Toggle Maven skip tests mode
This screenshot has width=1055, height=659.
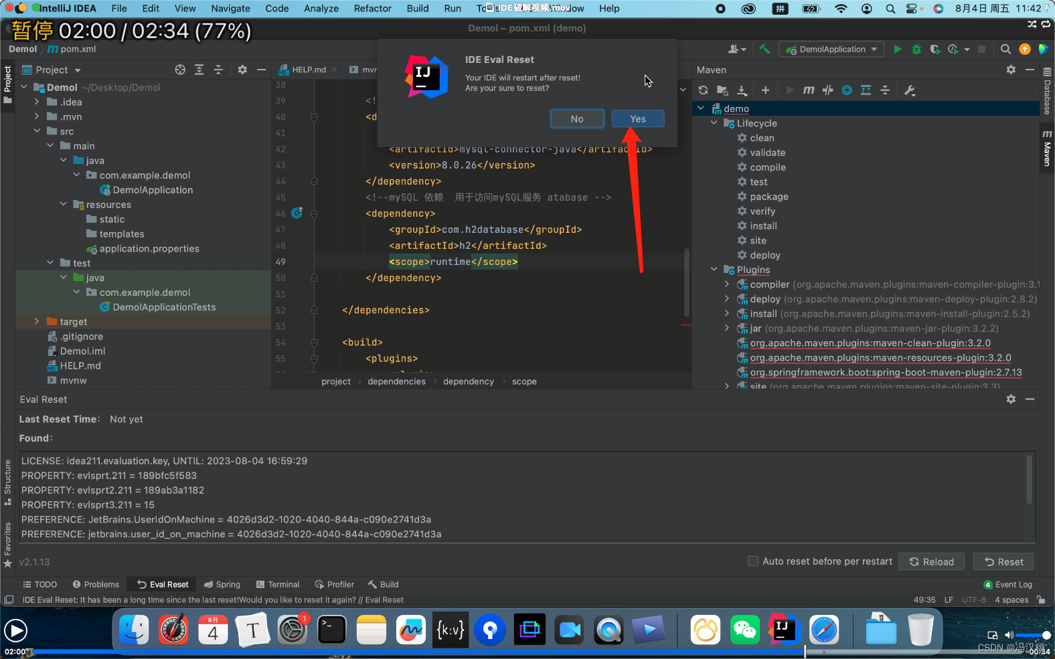coord(847,90)
